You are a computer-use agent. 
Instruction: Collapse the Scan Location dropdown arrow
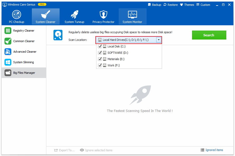[x=159, y=40]
